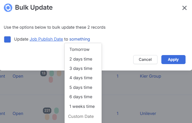Select Tomorrow from the date menu
Screen dimensions: 192x123
(x=79, y=50)
